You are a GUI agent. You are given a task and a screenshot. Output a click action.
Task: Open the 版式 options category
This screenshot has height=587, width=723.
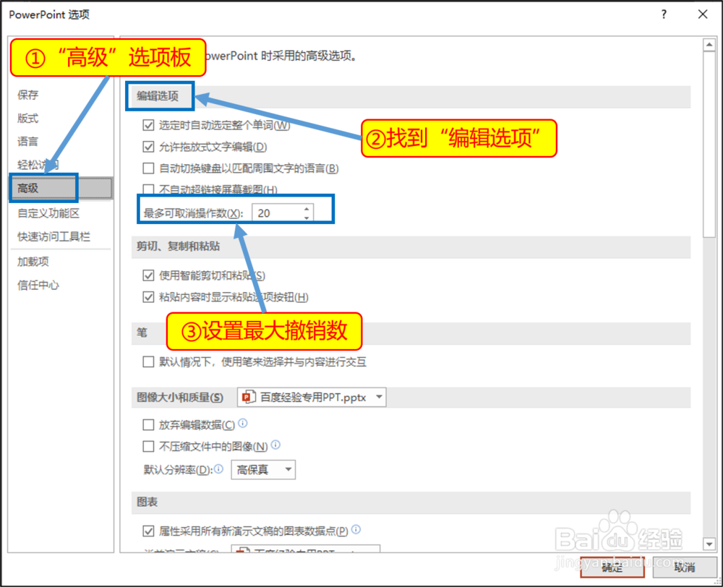(x=27, y=119)
